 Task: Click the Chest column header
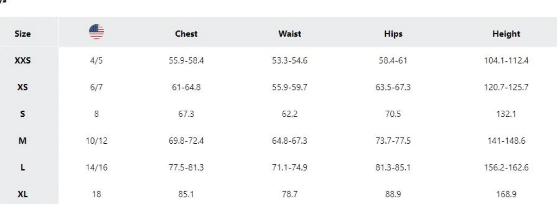click(x=186, y=34)
